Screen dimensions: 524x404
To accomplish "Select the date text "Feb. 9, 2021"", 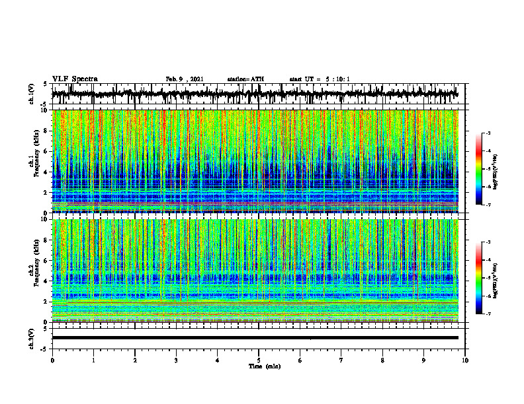I will 185,79.
